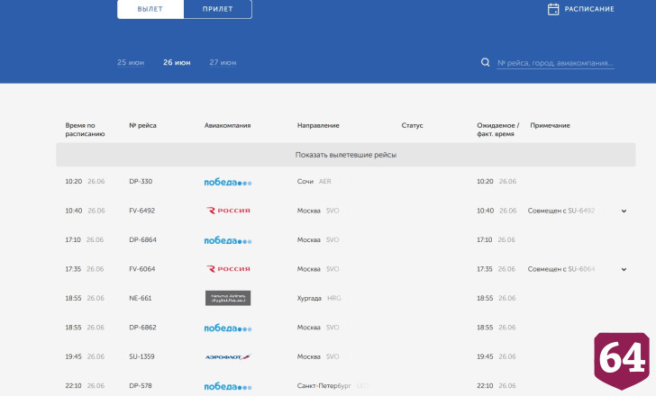Click Nesma Airlines logo for NE-661
656x396 pixels.
(x=228, y=298)
